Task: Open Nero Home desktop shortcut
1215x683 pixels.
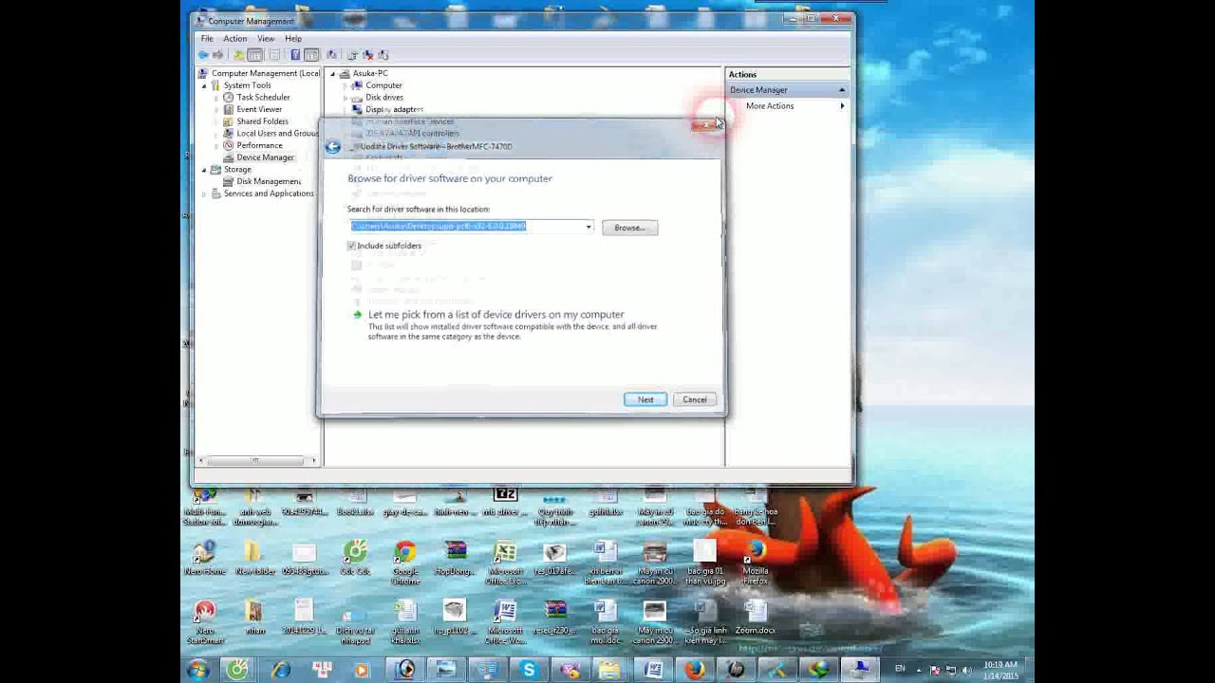Action: [x=204, y=558]
